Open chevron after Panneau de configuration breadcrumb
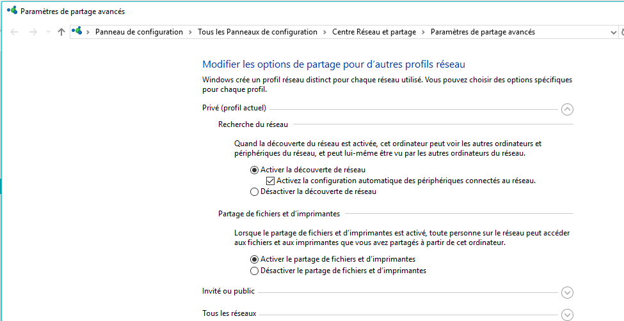 (191, 32)
